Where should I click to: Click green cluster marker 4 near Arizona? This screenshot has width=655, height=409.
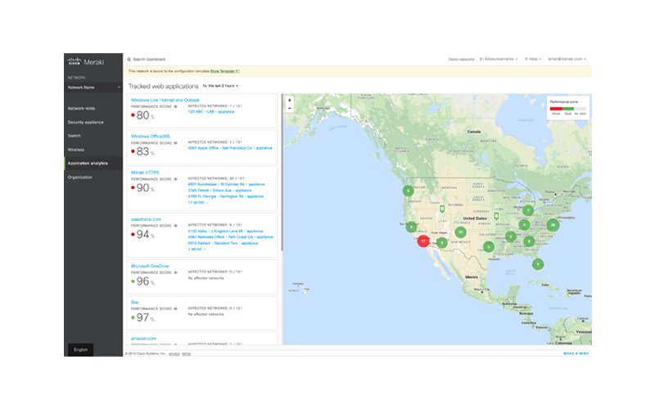(x=442, y=242)
